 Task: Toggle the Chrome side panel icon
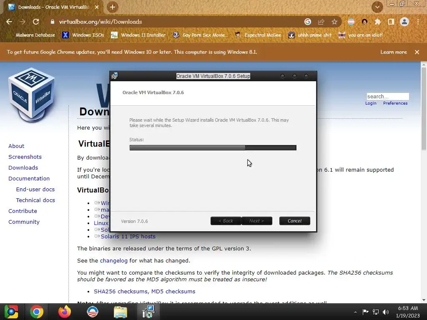click(391, 22)
